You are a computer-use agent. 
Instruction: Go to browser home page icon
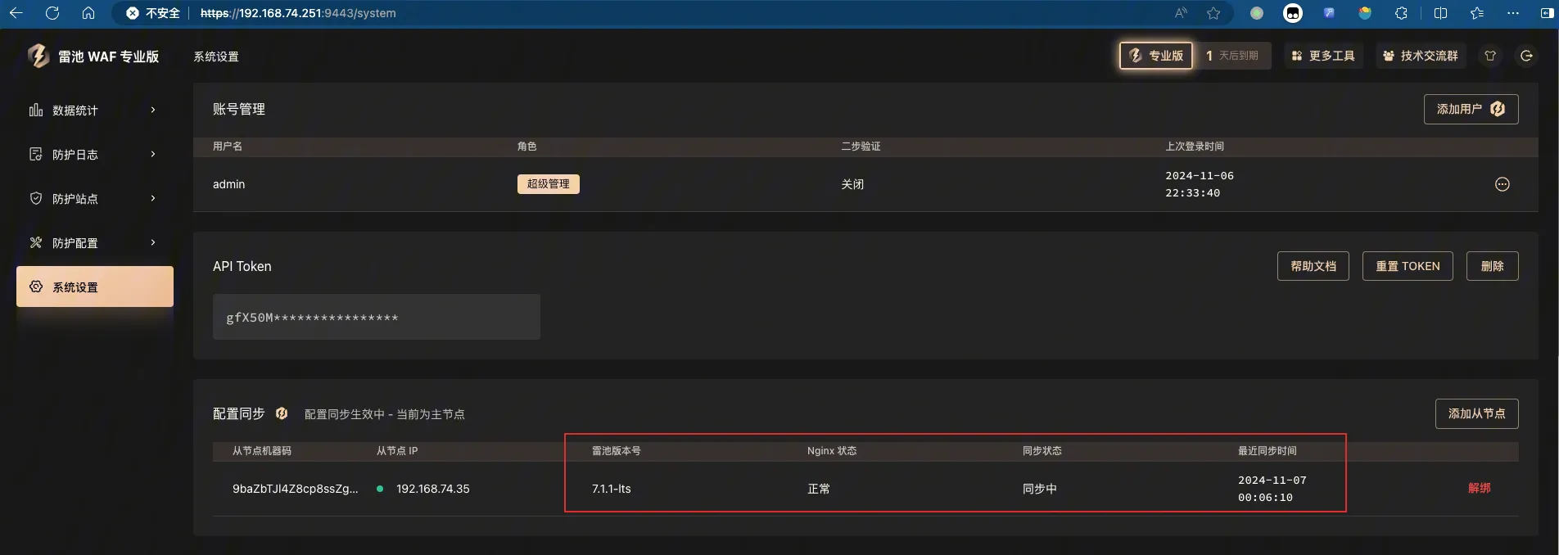click(88, 13)
